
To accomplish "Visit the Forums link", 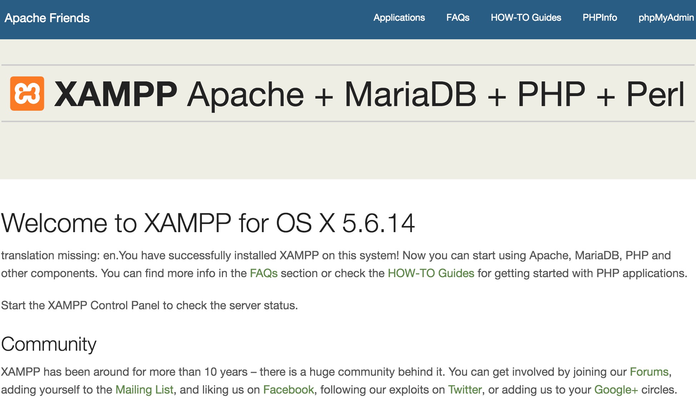I will click(x=649, y=372).
